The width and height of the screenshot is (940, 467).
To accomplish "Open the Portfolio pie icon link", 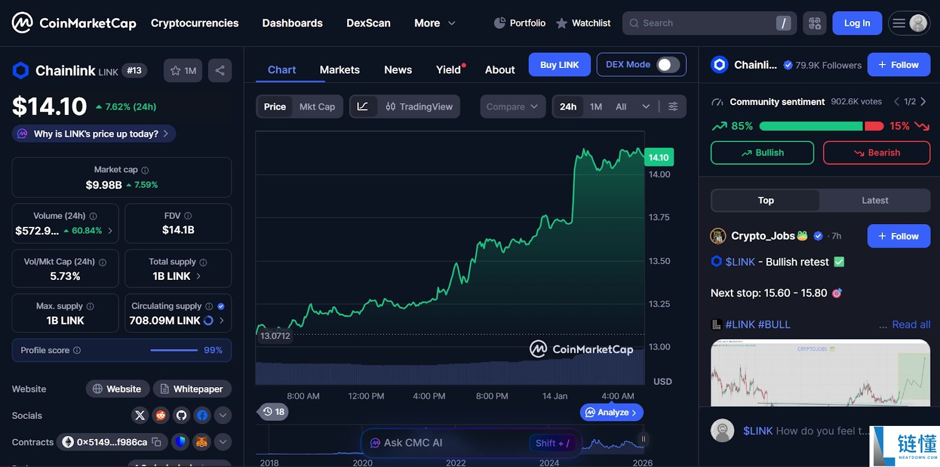I will [519, 23].
